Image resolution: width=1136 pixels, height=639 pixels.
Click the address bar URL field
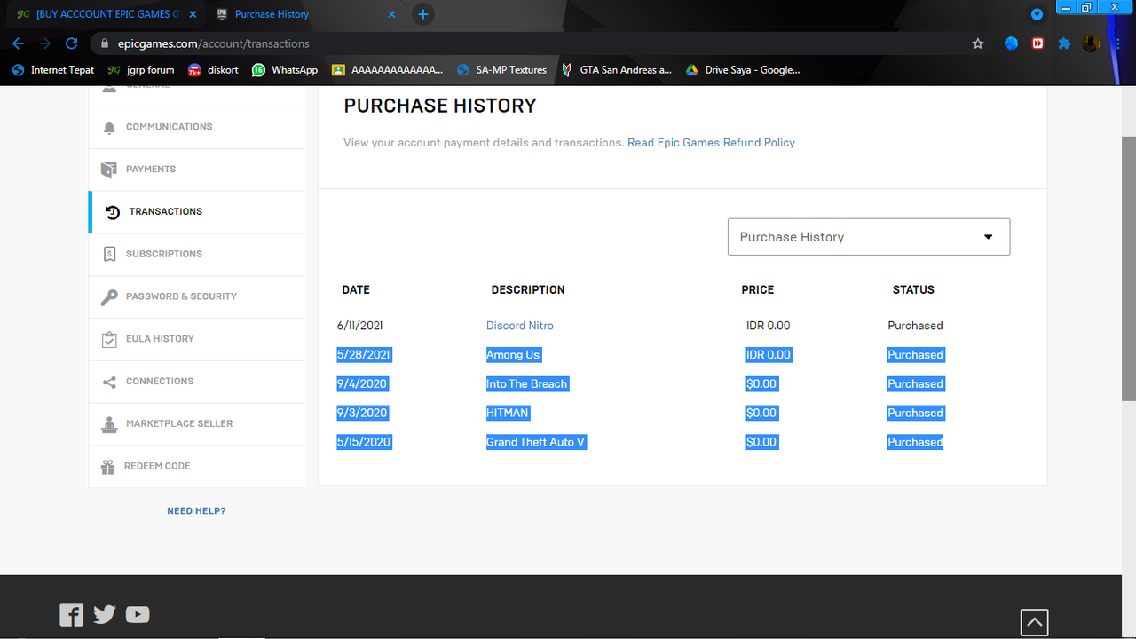[532, 43]
